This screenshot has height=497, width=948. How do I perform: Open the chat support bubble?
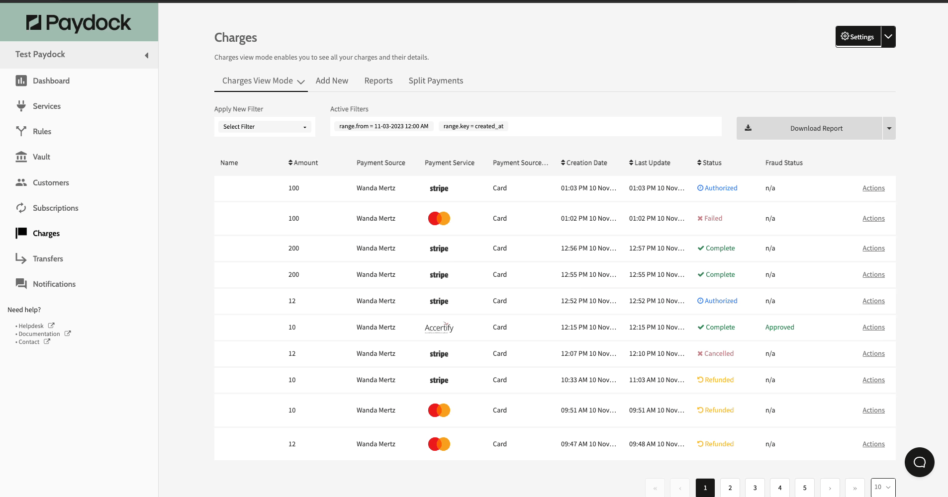coord(919,462)
